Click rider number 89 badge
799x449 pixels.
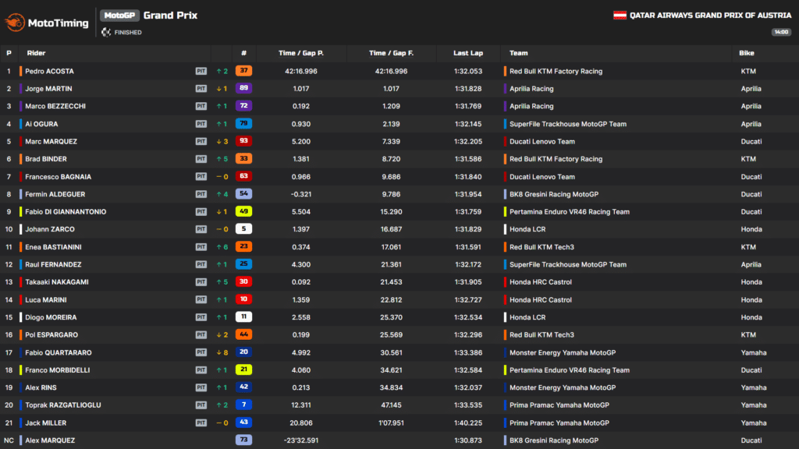coord(243,88)
